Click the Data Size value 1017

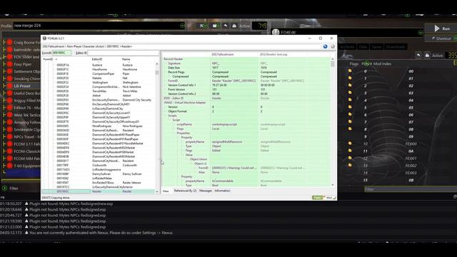(x=215, y=68)
